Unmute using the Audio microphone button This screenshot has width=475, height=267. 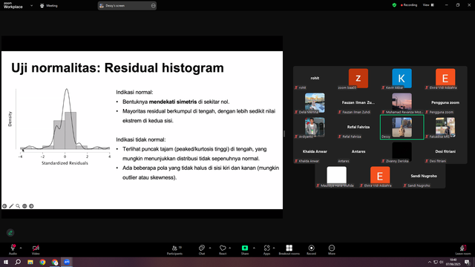click(13, 249)
